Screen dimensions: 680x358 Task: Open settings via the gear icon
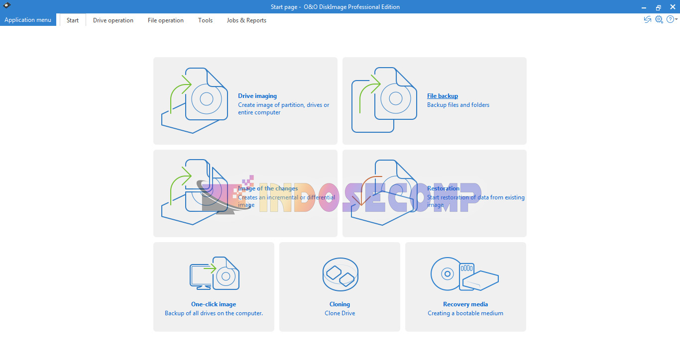[x=659, y=19]
